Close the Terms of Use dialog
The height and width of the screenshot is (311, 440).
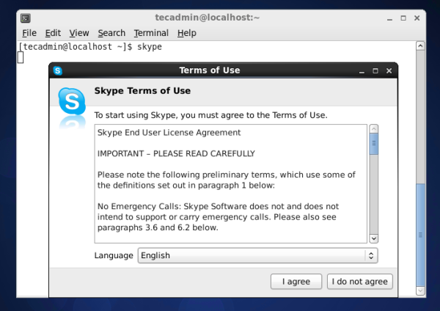[389, 71]
